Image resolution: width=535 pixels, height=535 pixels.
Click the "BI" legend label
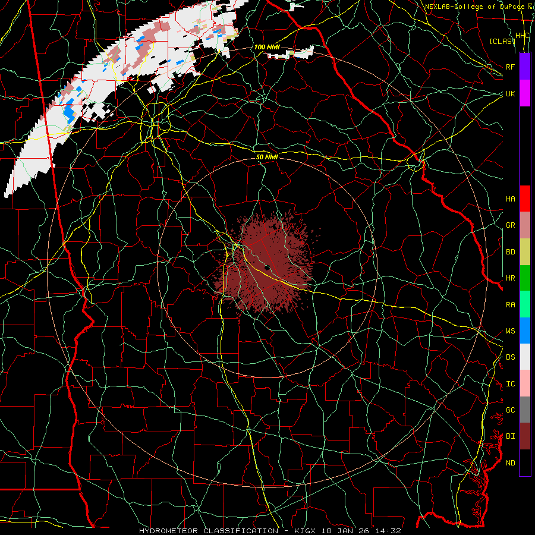point(510,436)
